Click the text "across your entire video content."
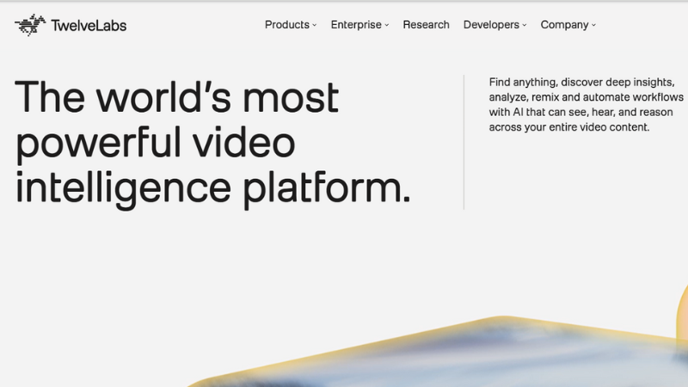Screen dimensions: 688x387 pyautogui.click(x=569, y=126)
